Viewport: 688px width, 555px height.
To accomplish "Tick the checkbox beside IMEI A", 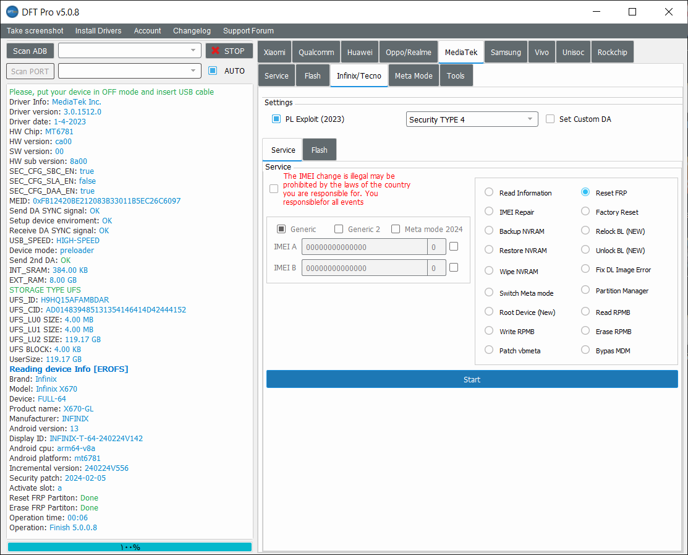I will pyautogui.click(x=454, y=246).
